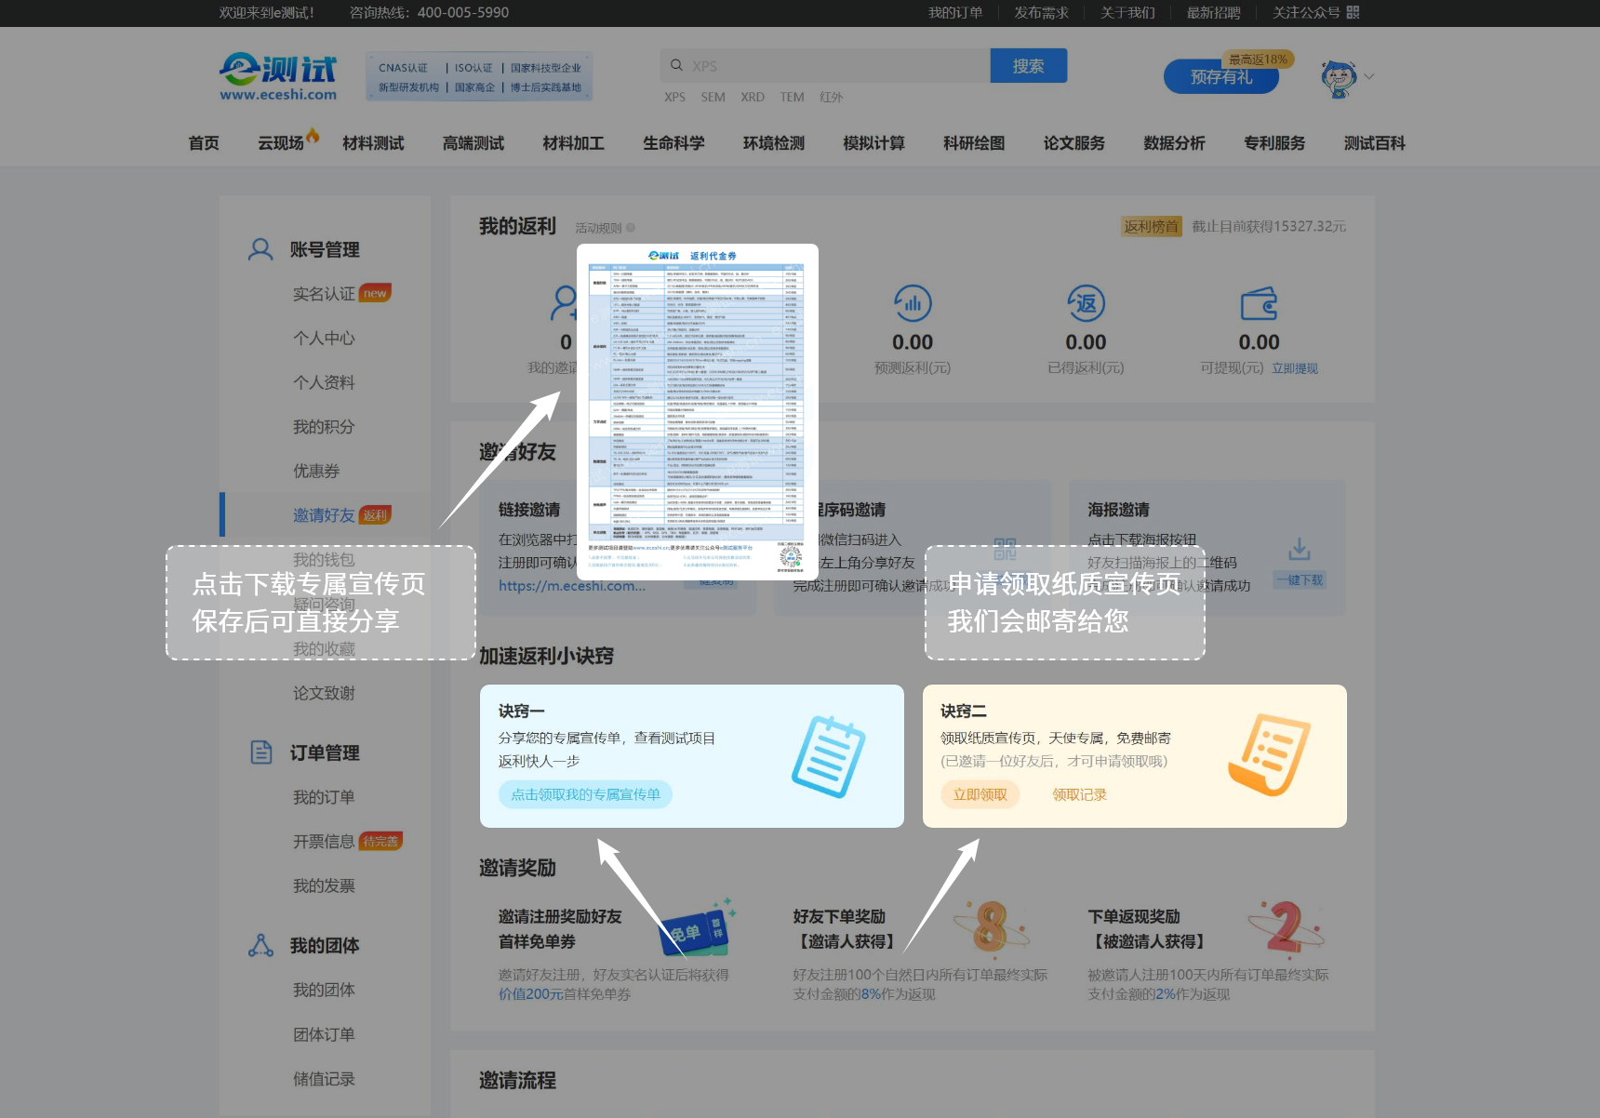The width and height of the screenshot is (1600, 1118).
Task: Click the user avatar mascot icon
Action: point(1338,78)
